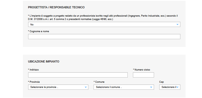
Task: Click the Comune label
Action: pyautogui.click(x=99, y=82)
